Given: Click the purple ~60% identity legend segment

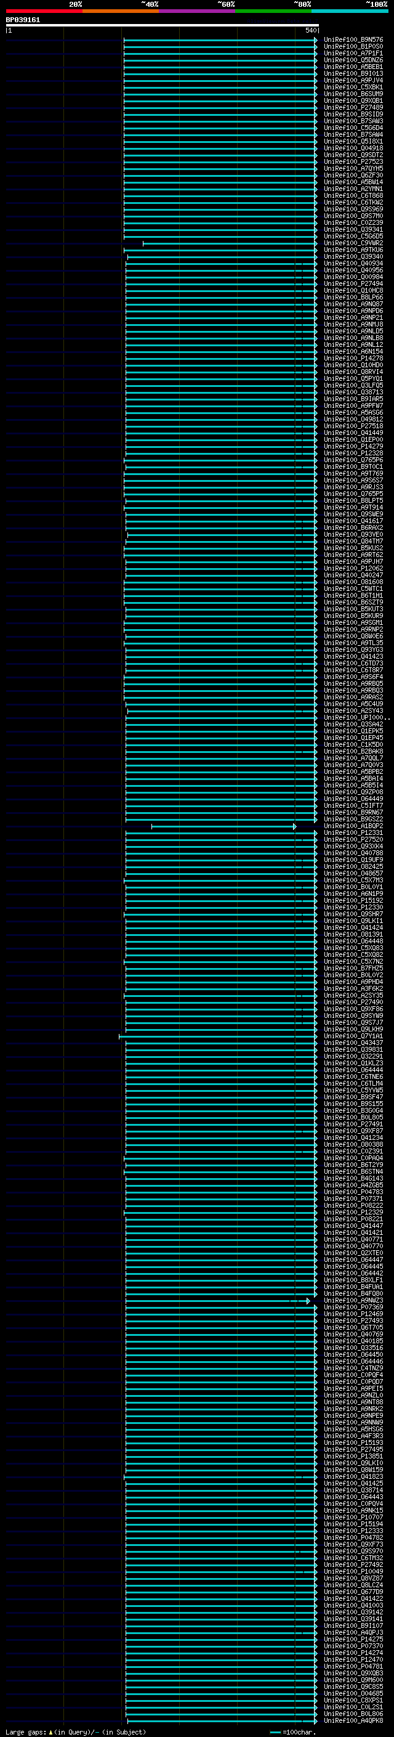Looking at the screenshot, I should pos(198,11).
